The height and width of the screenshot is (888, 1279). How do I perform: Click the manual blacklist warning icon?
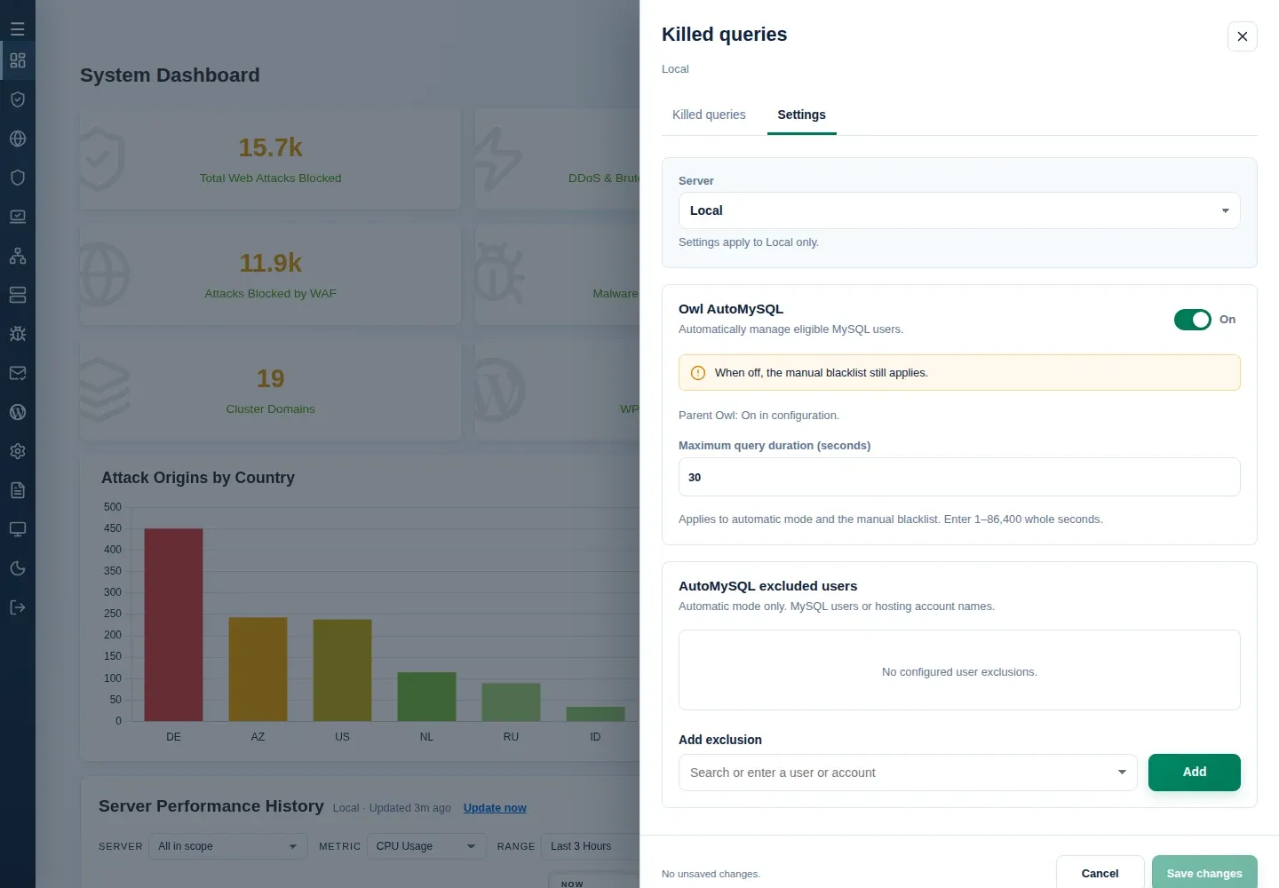698,373
